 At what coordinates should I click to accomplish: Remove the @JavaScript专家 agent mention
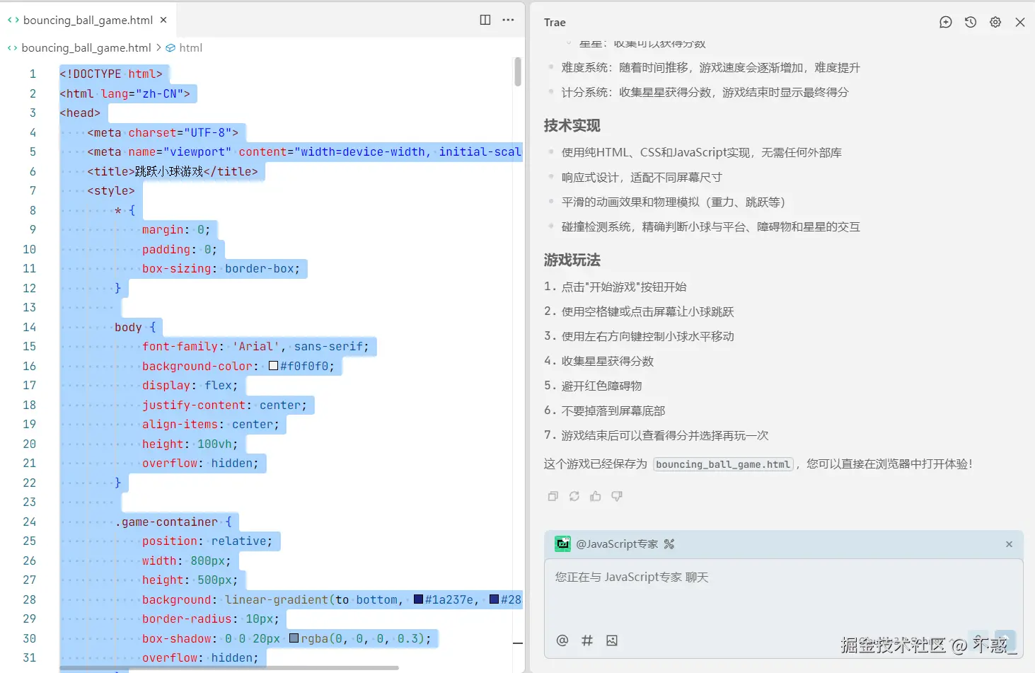[x=1009, y=544]
